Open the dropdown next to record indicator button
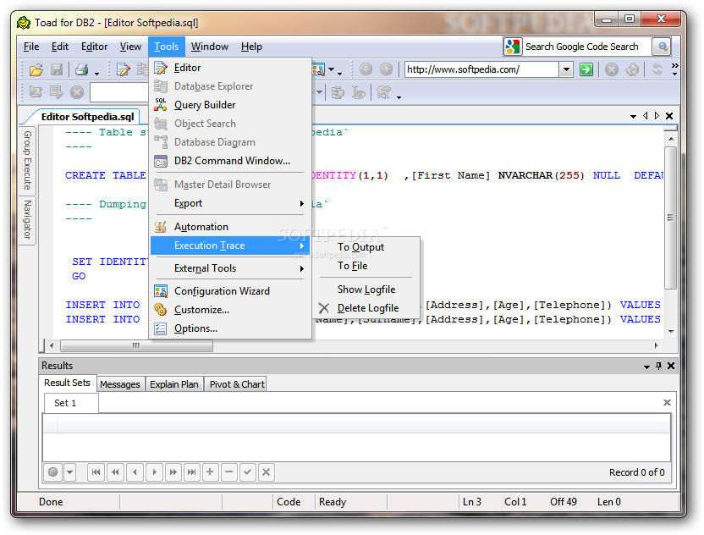 [69, 472]
